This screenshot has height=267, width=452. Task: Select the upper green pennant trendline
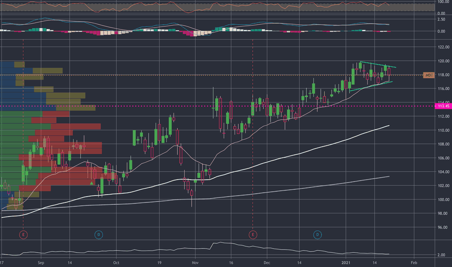coord(378,65)
